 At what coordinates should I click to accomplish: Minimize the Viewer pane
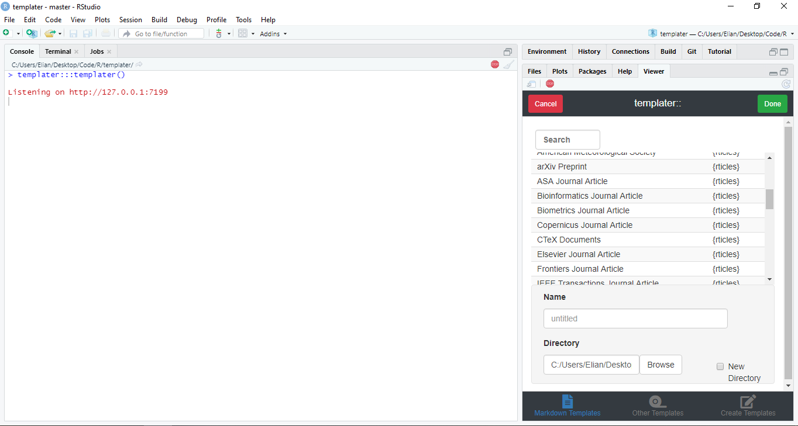[773, 73]
